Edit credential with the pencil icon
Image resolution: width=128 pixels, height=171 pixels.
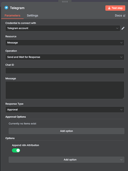123,28
